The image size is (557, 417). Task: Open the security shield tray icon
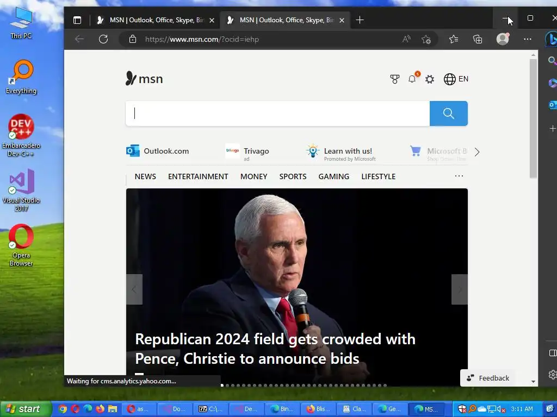click(x=462, y=409)
